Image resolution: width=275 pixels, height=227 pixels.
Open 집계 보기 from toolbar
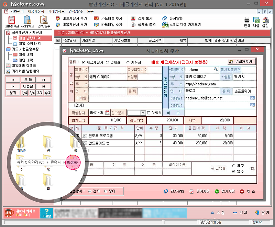coord(142,19)
